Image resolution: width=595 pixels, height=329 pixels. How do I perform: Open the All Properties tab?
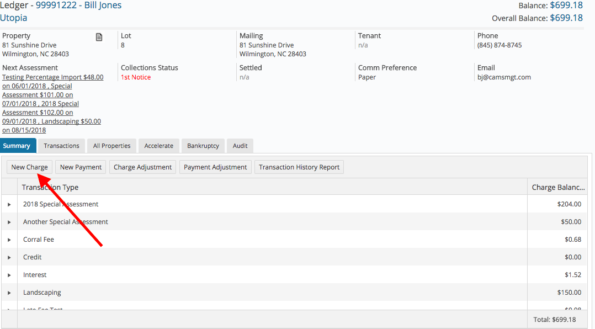(111, 146)
